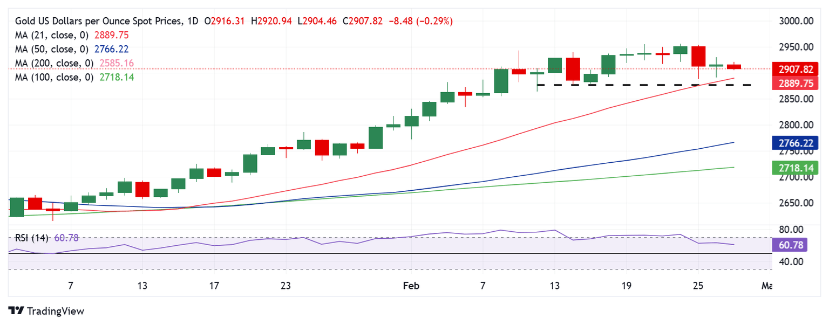The width and height of the screenshot is (829, 325).
Task: Click the blue 2766.22 price label
Action: [x=796, y=143]
